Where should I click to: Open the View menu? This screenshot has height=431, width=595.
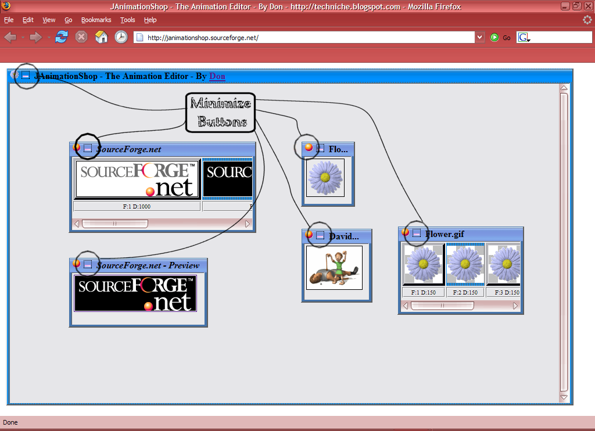tap(49, 20)
